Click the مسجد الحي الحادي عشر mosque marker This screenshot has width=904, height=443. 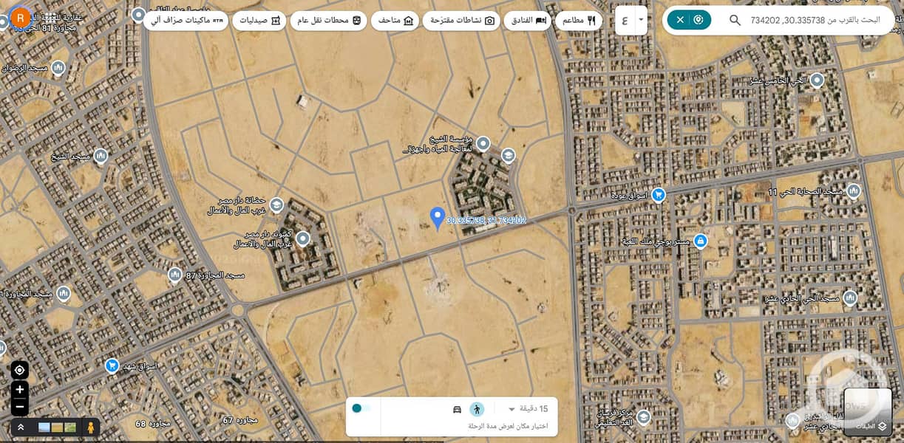click(850, 298)
